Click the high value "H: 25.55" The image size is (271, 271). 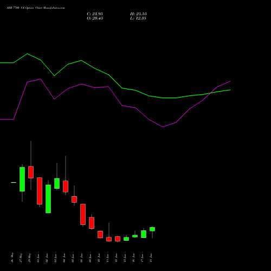pos(138,14)
